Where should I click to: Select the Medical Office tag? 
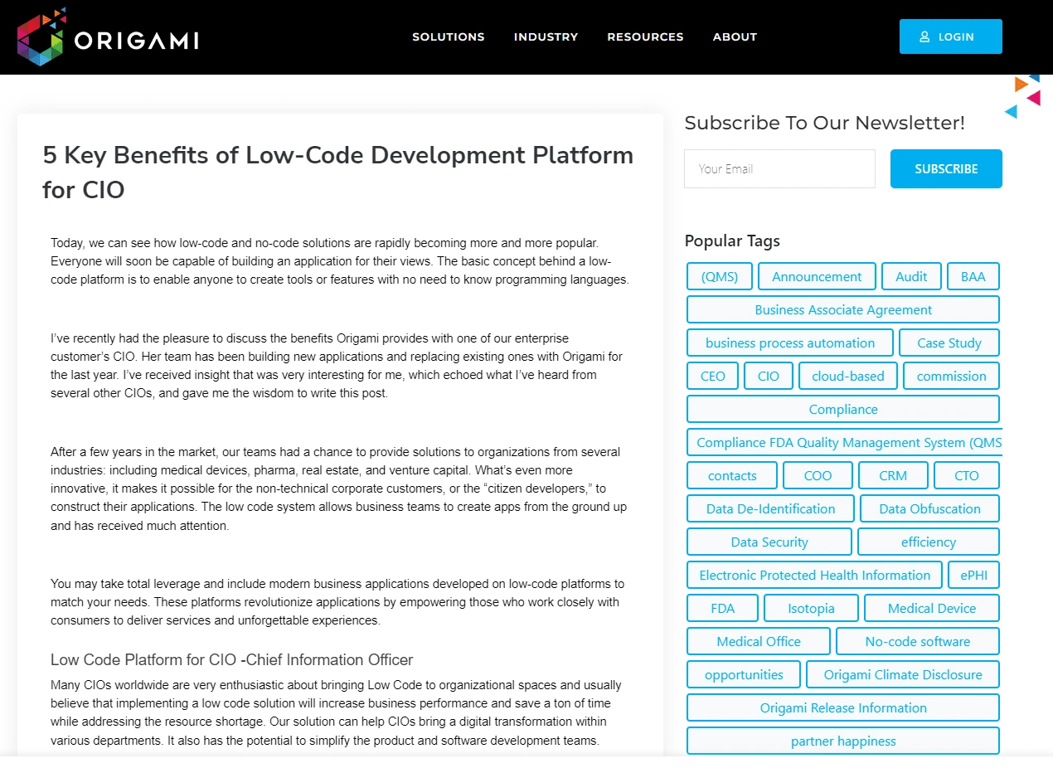point(759,641)
